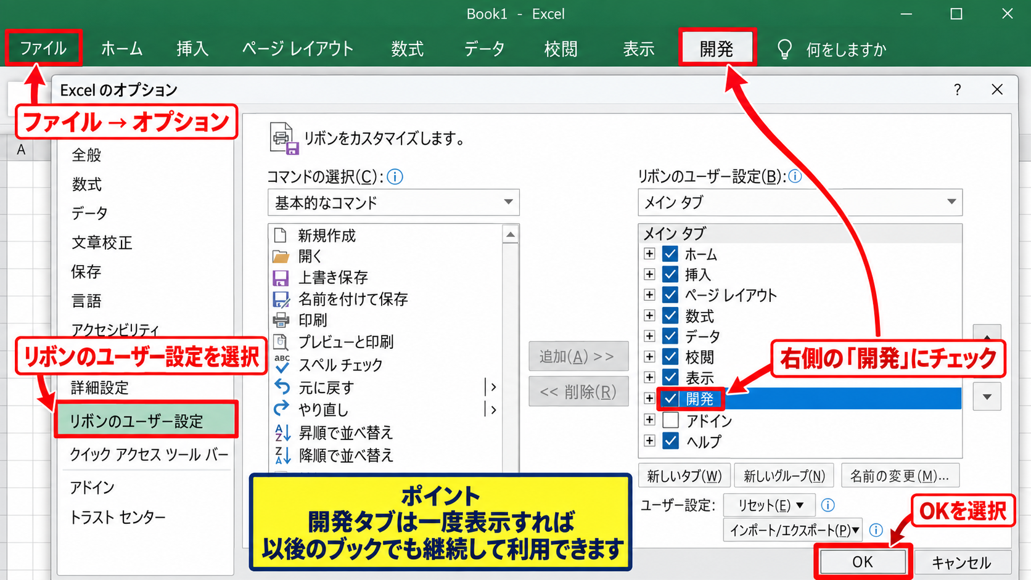Select 詳細設定 in options sidebar
This screenshot has width=1031, height=580.
(99, 388)
